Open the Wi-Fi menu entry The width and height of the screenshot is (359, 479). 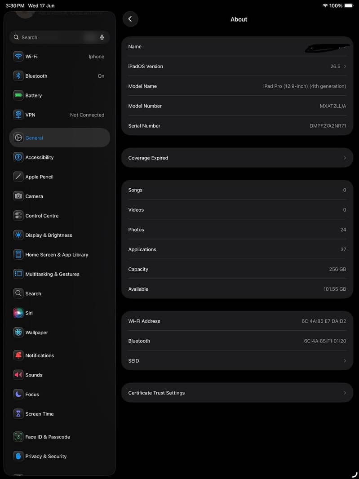pyautogui.click(x=60, y=57)
